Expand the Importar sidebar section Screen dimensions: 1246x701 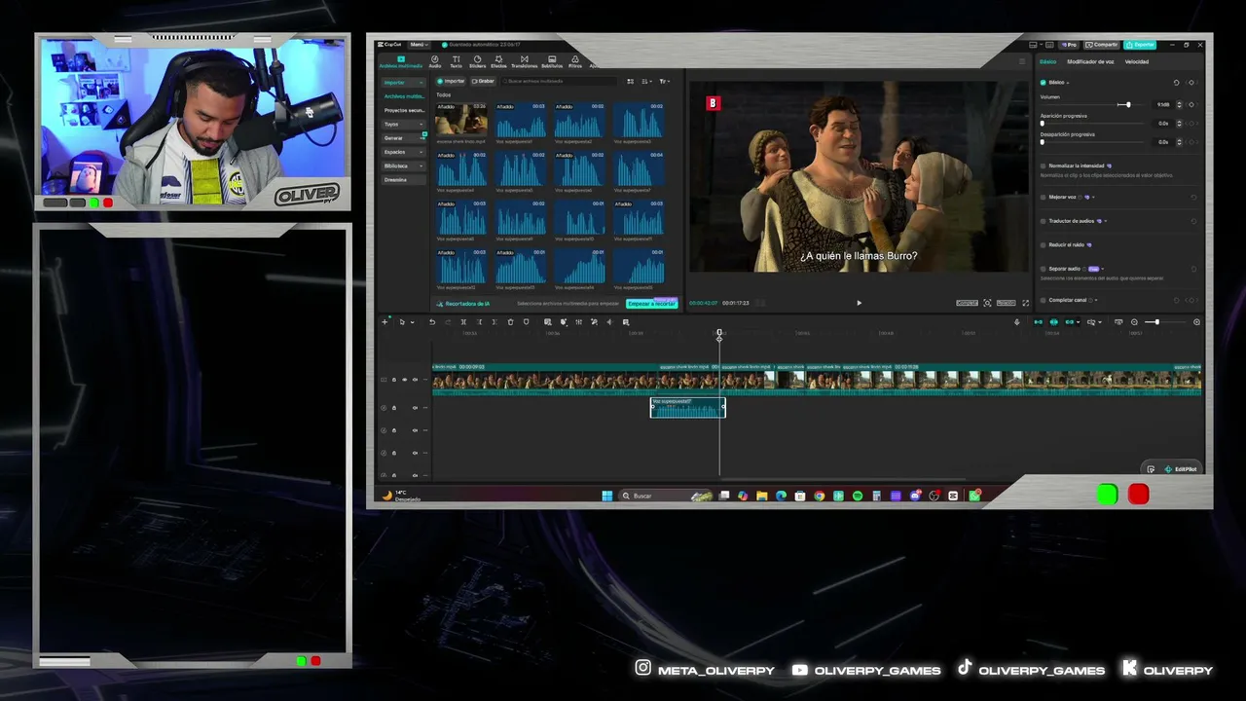click(x=403, y=83)
